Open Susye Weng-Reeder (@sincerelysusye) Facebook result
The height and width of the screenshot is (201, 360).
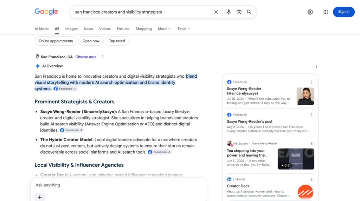click(244, 91)
